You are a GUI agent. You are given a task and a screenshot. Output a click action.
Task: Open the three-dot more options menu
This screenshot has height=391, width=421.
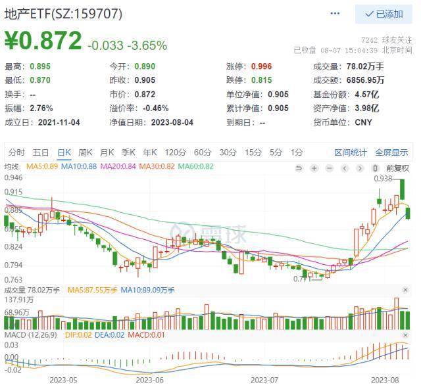click(x=335, y=14)
